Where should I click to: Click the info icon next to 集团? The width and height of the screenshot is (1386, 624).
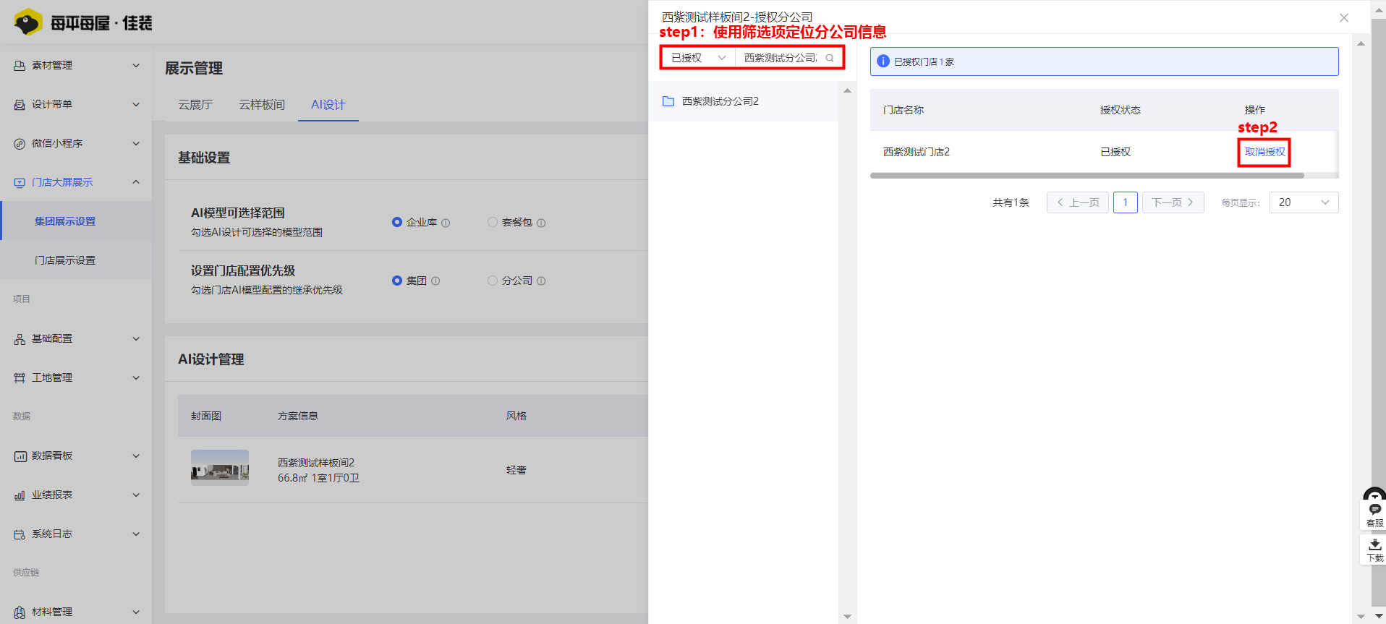pyautogui.click(x=435, y=281)
